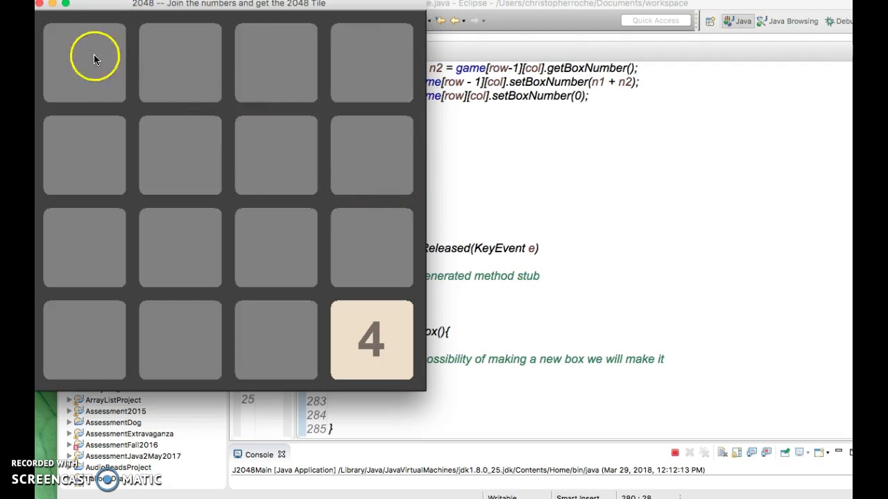Screen dimensions: 888x499
Task: Click the 4 tile in 2048 game
Action: pyautogui.click(x=372, y=340)
